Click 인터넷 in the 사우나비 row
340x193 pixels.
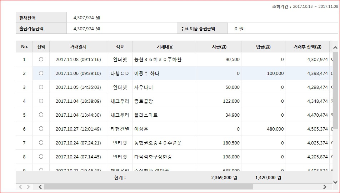click(x=120, y=87)
